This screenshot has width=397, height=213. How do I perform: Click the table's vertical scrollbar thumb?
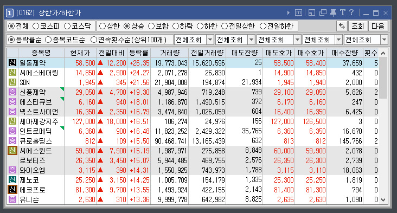coord(383,78)
